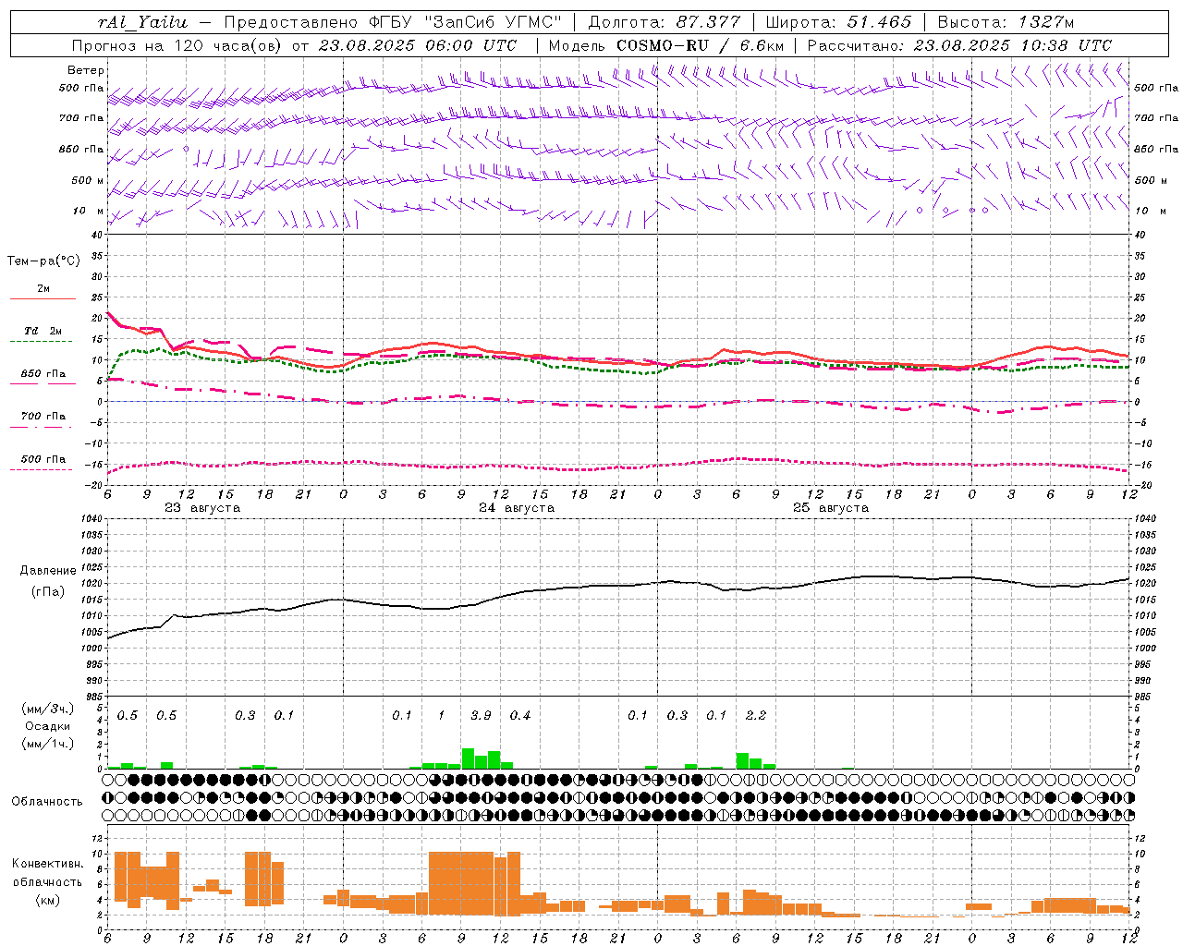
Task: Click the "24 августа" date label
Action: [517, 508]
